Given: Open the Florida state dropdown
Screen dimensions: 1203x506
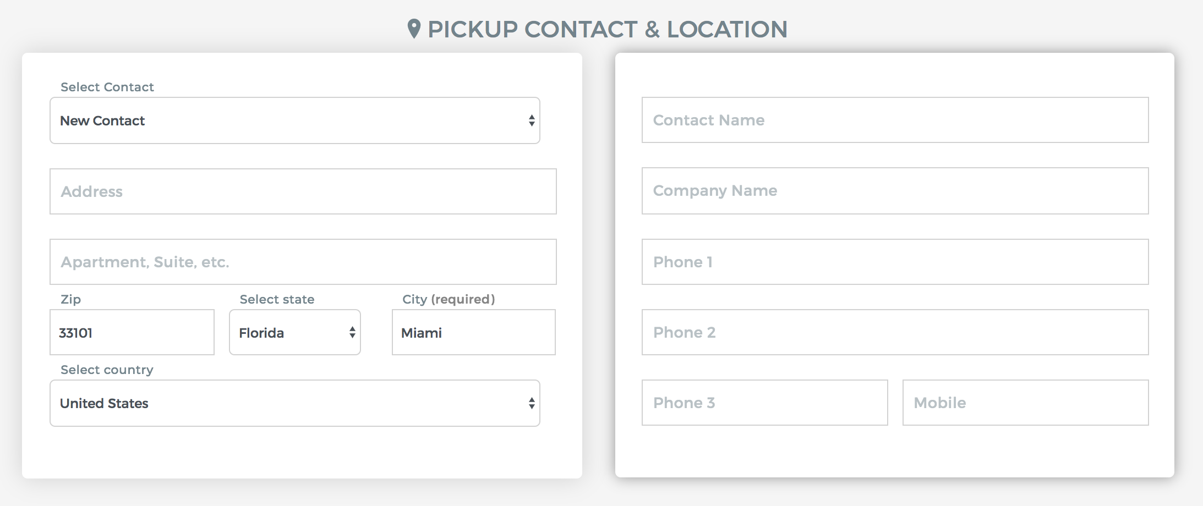Looking at the screenshot, I should point(295,332).
